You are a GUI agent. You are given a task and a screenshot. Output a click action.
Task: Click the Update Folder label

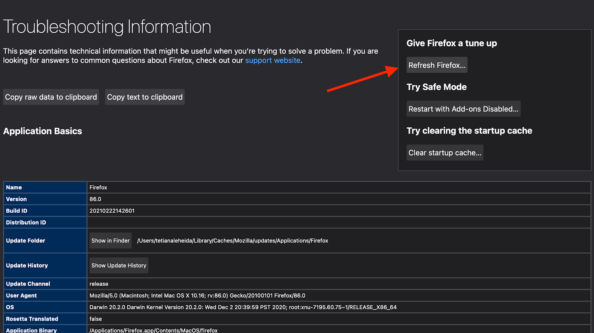pos(26,241)
